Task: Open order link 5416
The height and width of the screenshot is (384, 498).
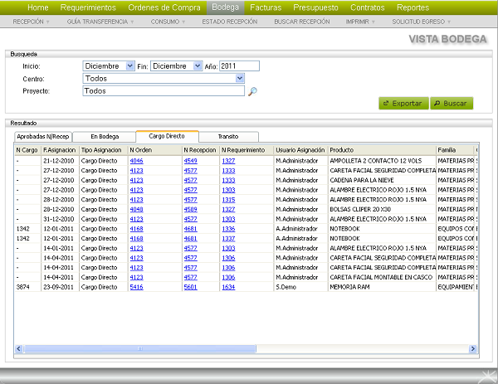Action: click(137, 287)
